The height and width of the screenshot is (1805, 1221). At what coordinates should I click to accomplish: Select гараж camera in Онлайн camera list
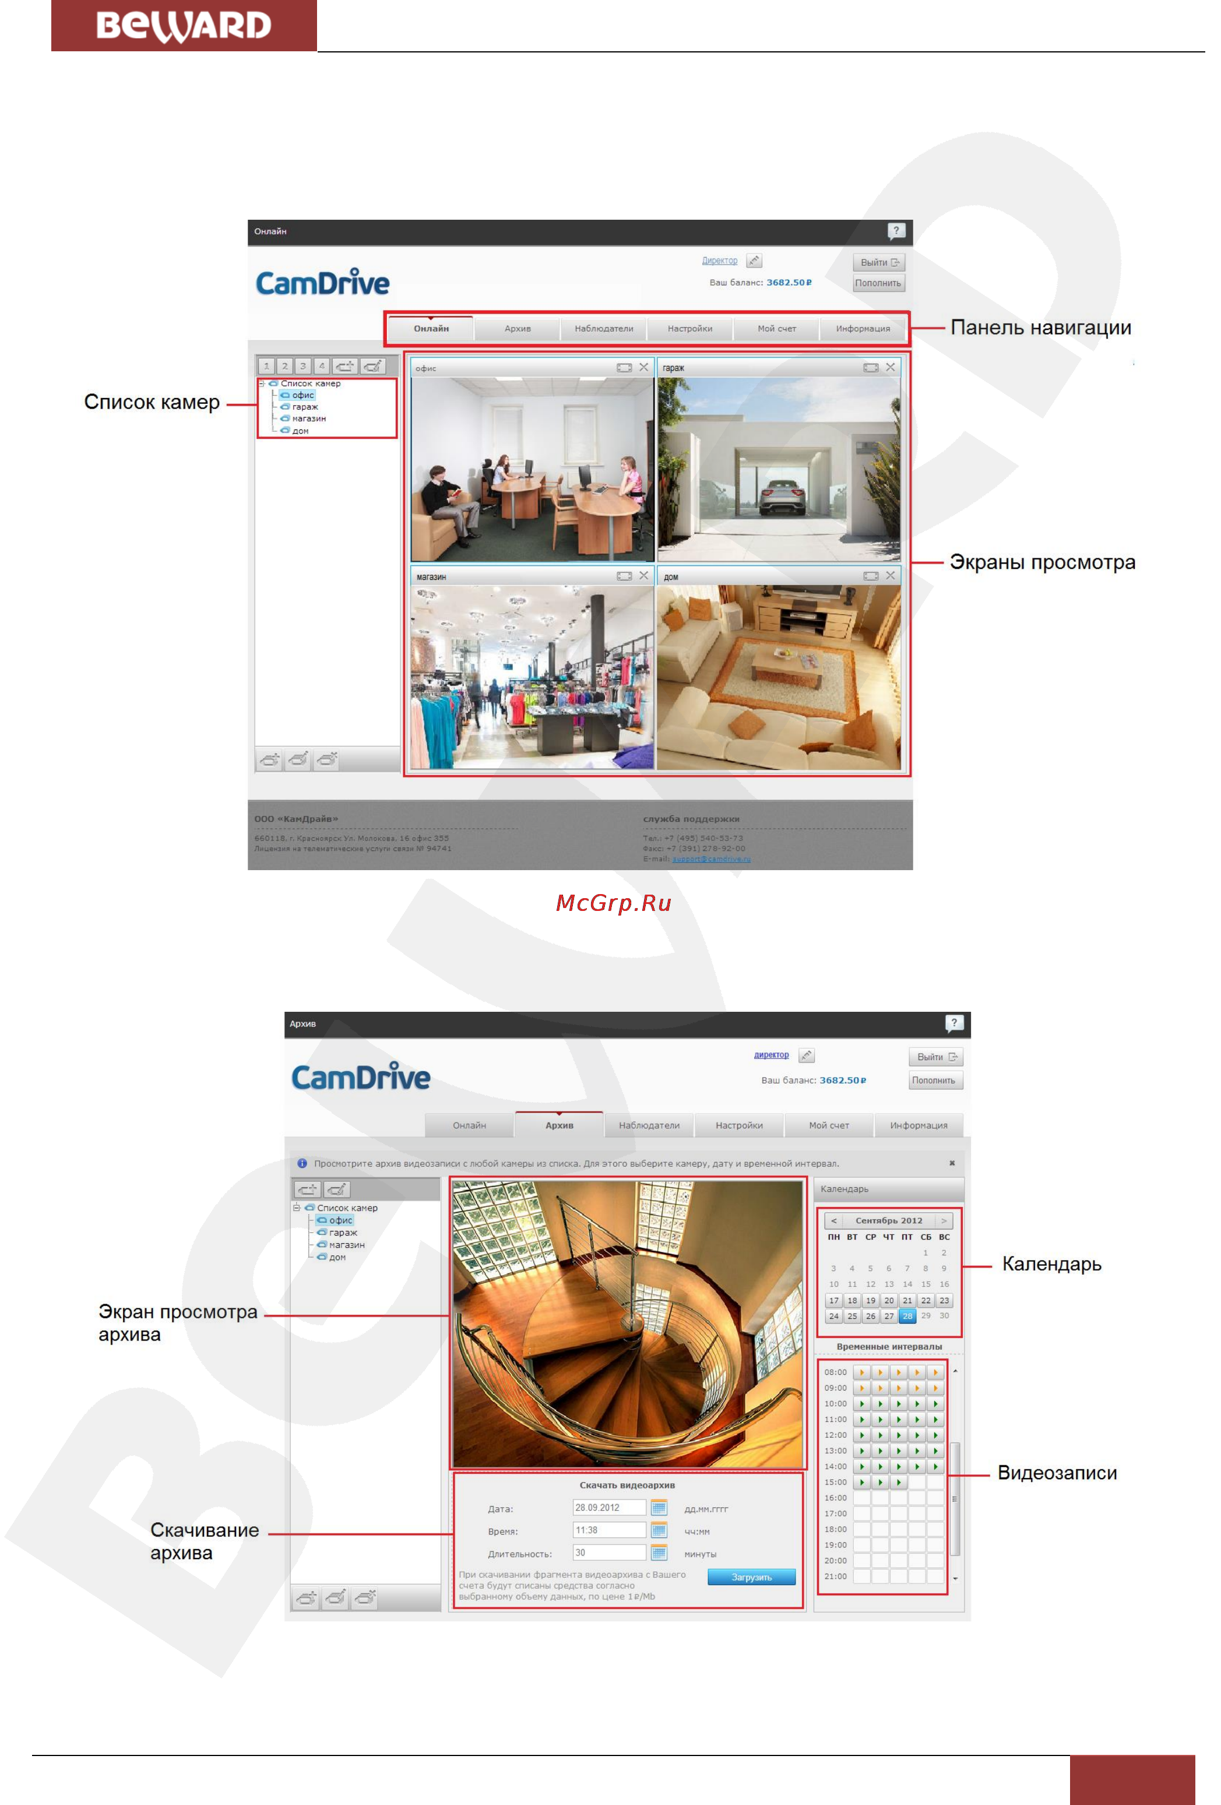(x=305, y=406)
